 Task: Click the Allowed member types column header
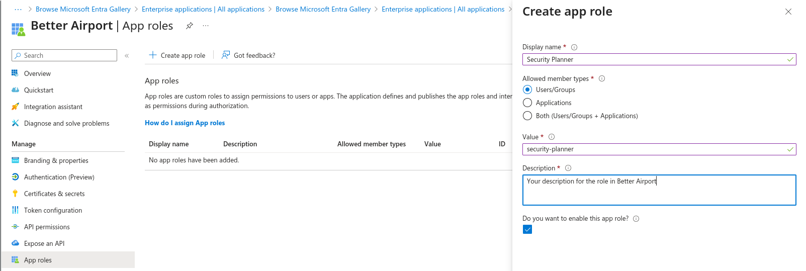point(372,144)
